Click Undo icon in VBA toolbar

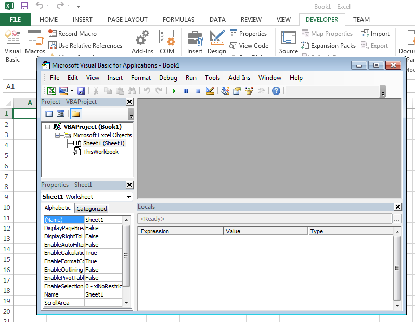tap(147, 91)
